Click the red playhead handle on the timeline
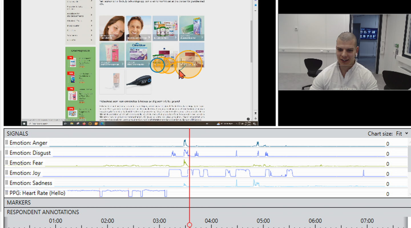This screenshot has width=411, height=228. pos(189,225)
